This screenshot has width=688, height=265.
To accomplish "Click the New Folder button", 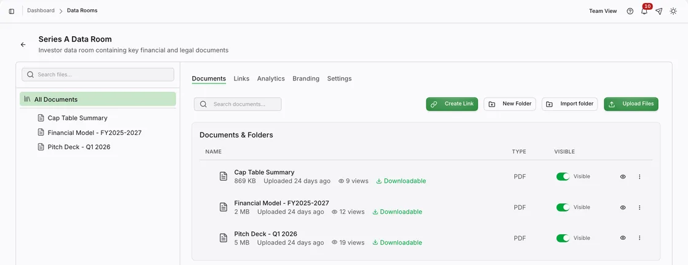I will (x=510, y=104).
